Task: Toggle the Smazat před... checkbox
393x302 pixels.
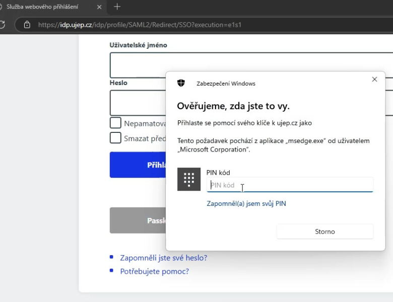Action: pyautogui.click(x=115, y=138)
